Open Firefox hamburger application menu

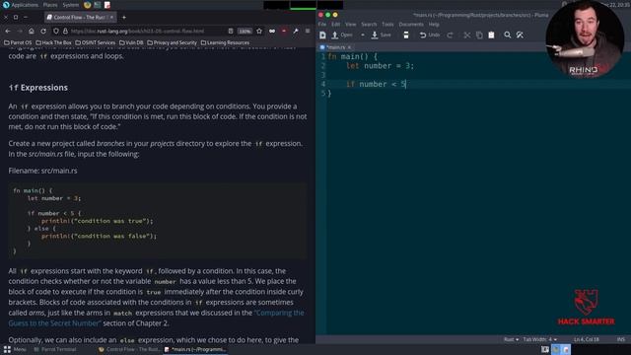point(308,31)
